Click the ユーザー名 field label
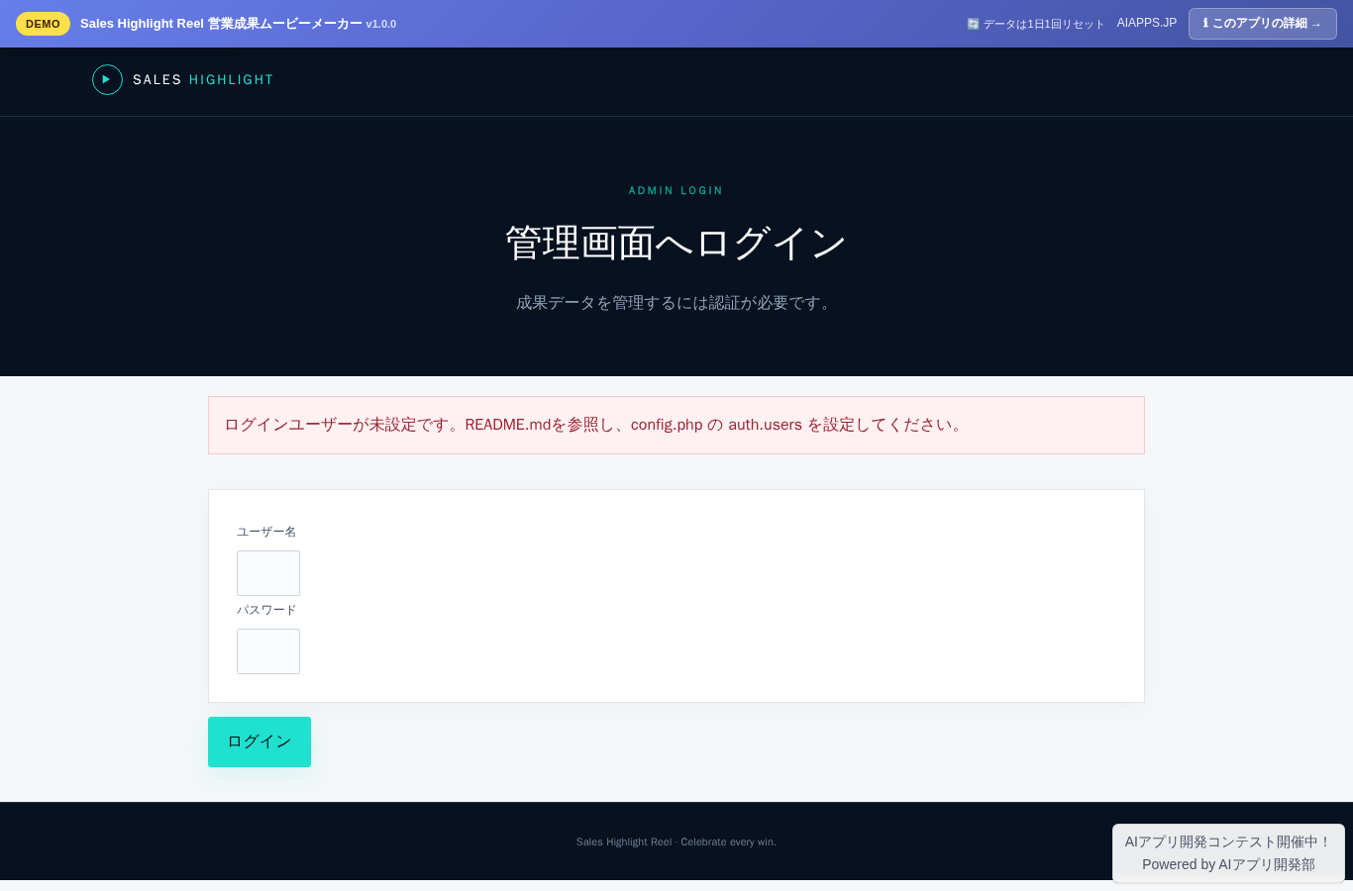The width and height of the screenshot is (1353, 891). tap(266, 532)
